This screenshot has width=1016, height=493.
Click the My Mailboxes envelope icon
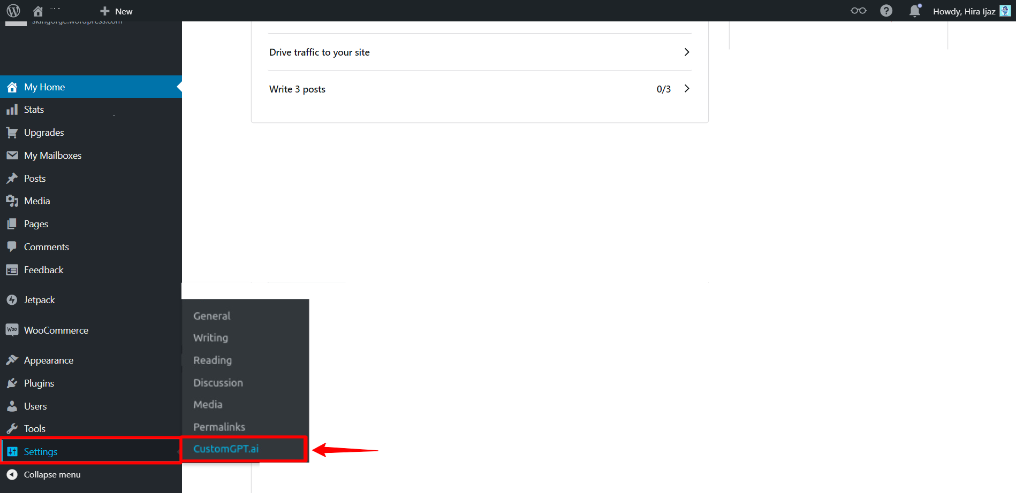pos(12,156)
